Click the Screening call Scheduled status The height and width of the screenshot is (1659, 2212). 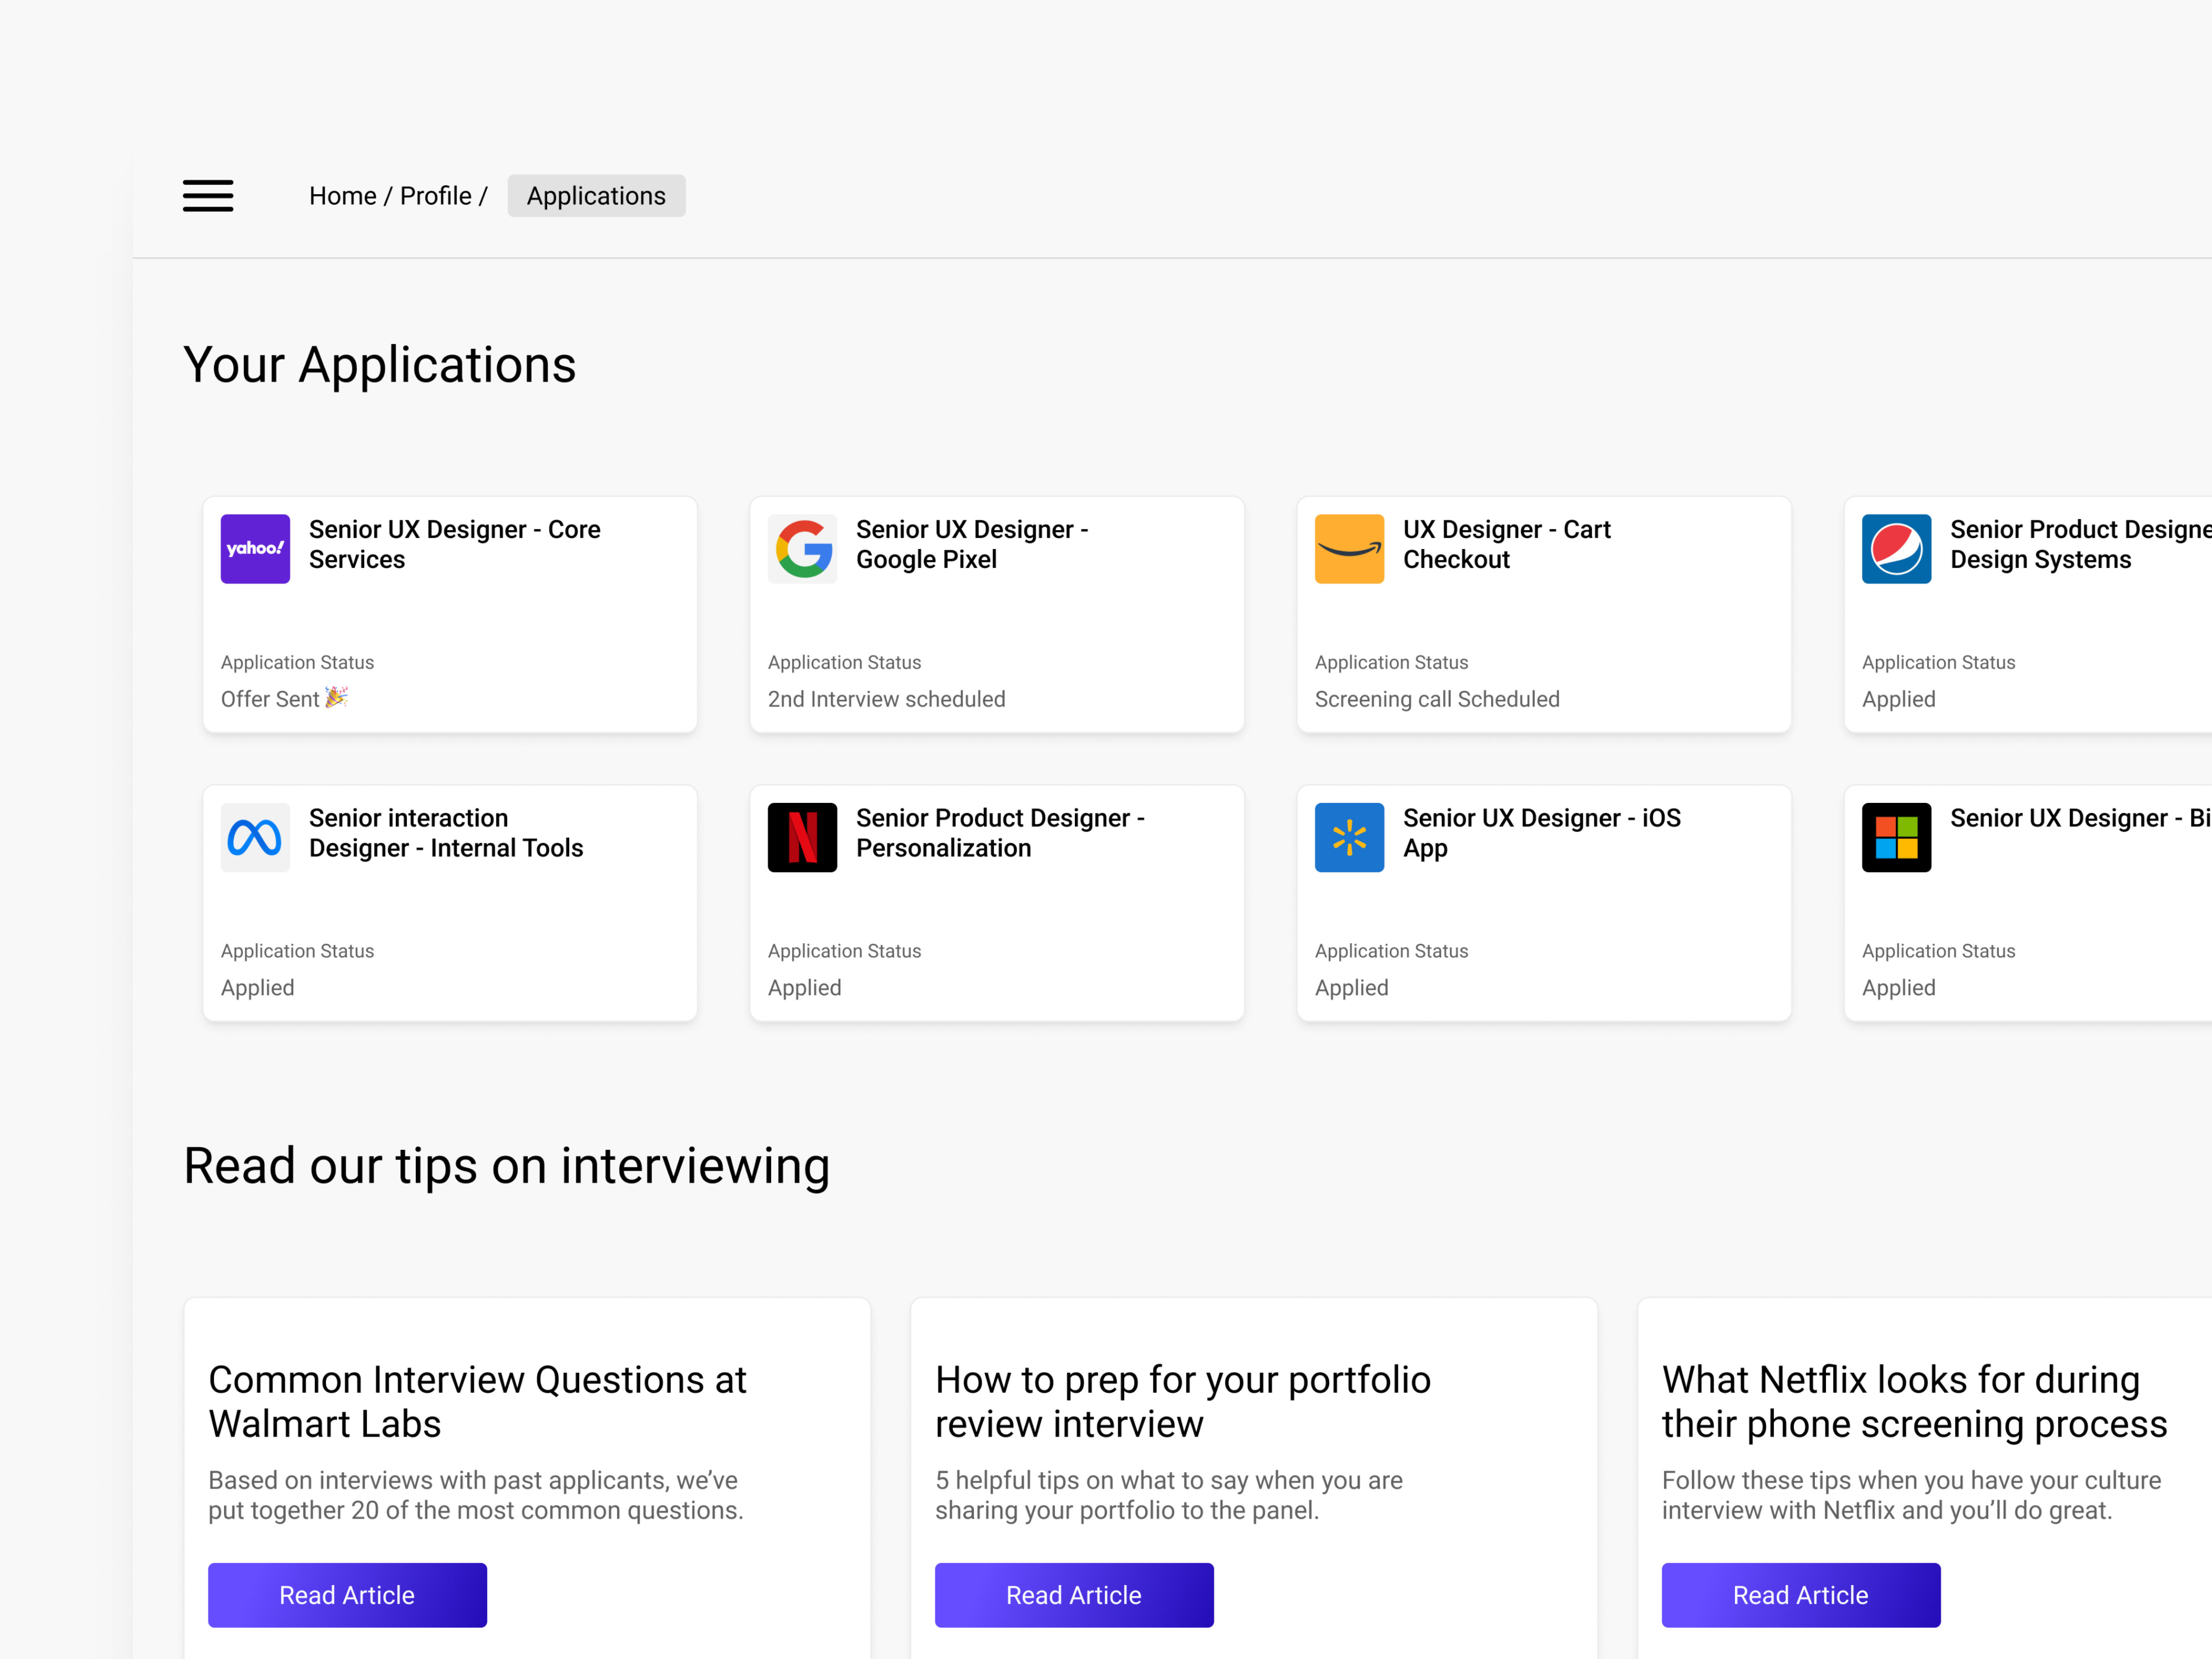[1437, 699]
